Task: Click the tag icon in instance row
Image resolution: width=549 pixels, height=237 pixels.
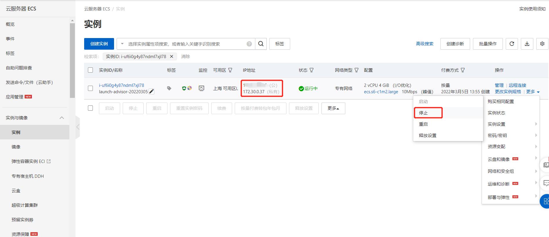Action: (x=169, y=88)
